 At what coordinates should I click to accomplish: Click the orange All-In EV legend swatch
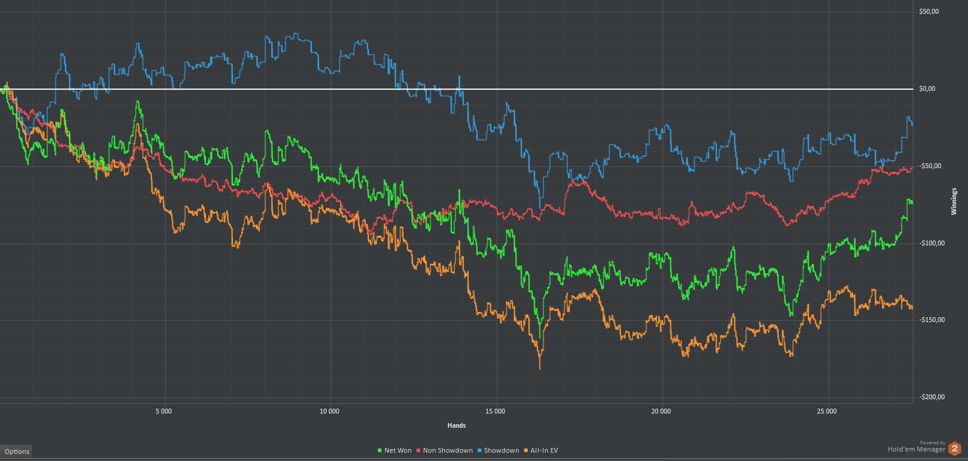coord(526,450)
